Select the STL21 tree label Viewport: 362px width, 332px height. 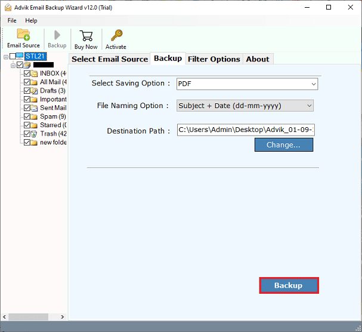tap(35, 56)
